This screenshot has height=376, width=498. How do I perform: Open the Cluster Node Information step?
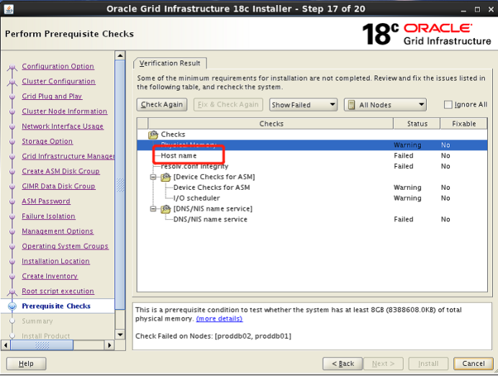pyautogui.click(x=65, y=111)
